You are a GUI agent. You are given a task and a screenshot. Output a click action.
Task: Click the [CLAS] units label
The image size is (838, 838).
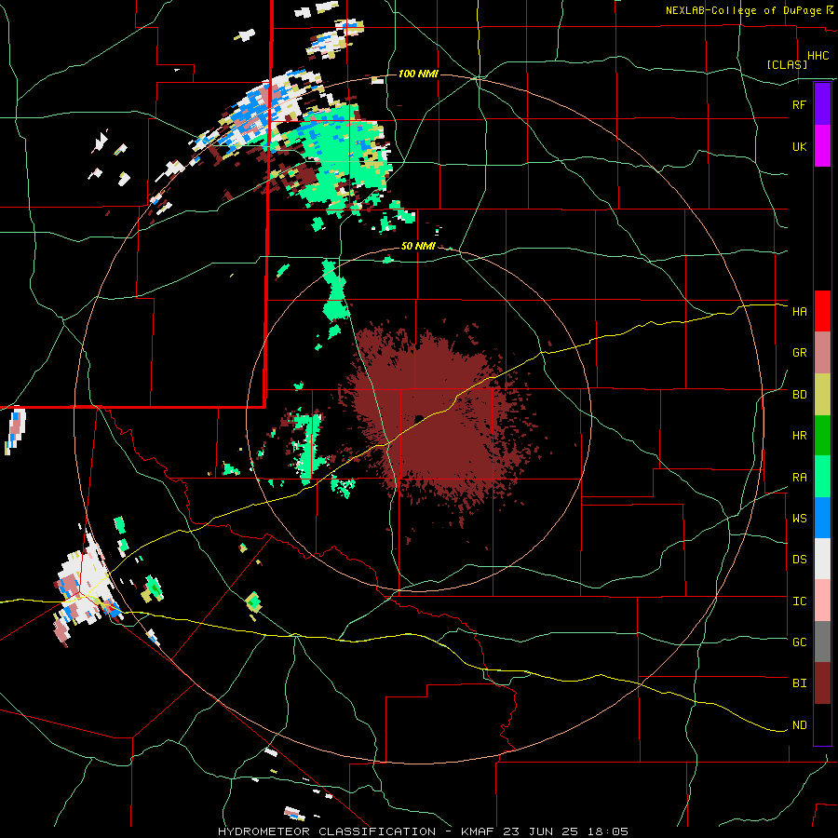787,64
